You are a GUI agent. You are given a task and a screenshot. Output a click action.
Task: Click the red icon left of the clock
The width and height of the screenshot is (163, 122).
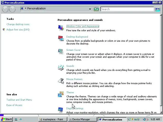147,119
